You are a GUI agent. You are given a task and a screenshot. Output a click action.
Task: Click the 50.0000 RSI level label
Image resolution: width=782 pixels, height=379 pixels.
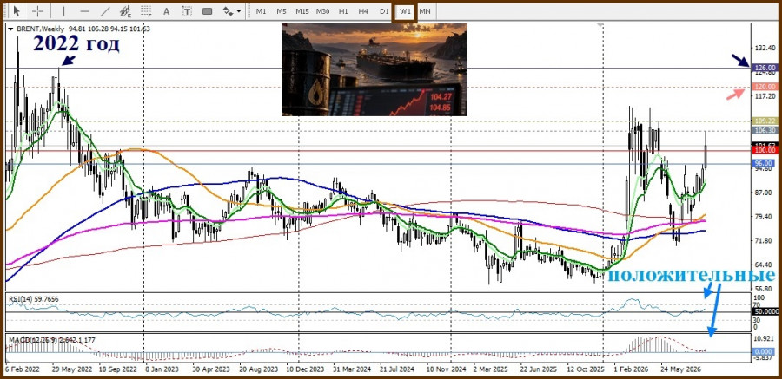tap(765, 311)
